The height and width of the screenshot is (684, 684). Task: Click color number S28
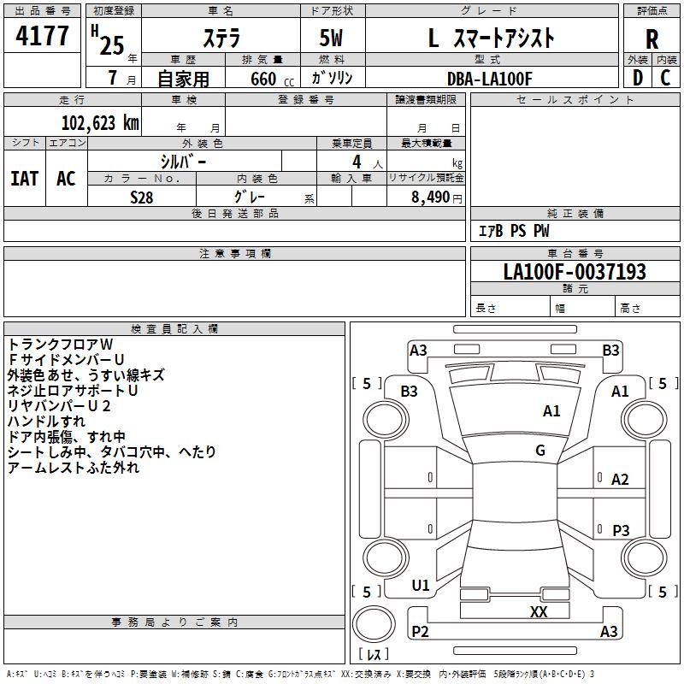point(142,198)
